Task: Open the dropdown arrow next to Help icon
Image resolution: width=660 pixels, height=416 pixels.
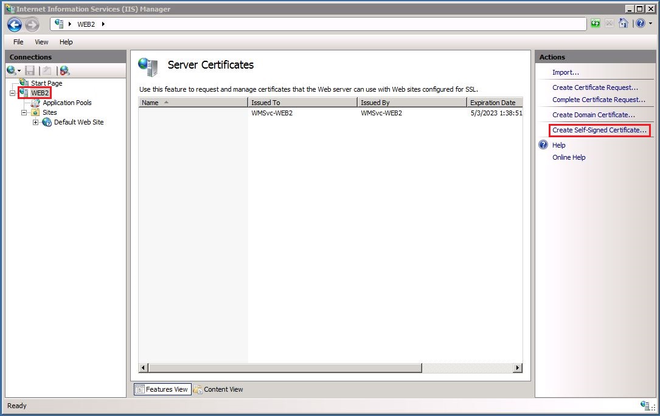Action: tap(650, 24)
